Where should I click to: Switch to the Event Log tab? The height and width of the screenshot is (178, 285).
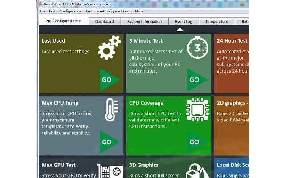pos(183,22)
